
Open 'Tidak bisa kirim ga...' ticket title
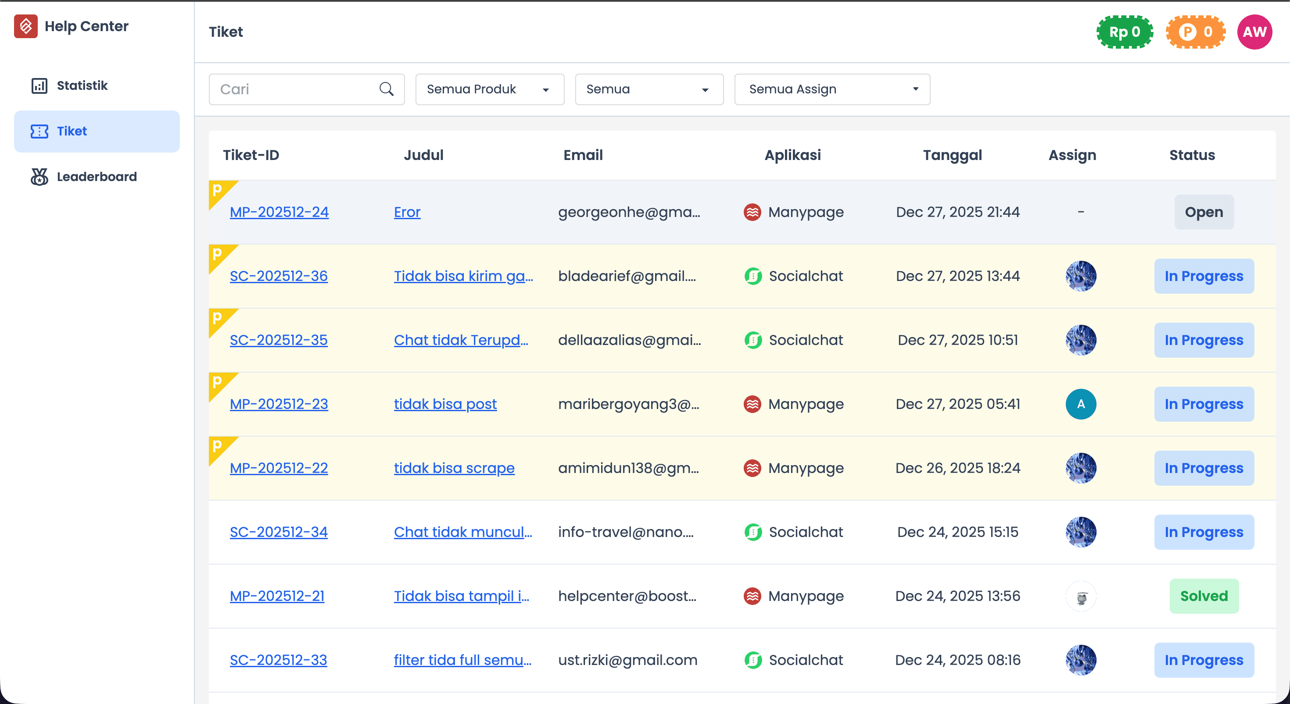[463, 276]
